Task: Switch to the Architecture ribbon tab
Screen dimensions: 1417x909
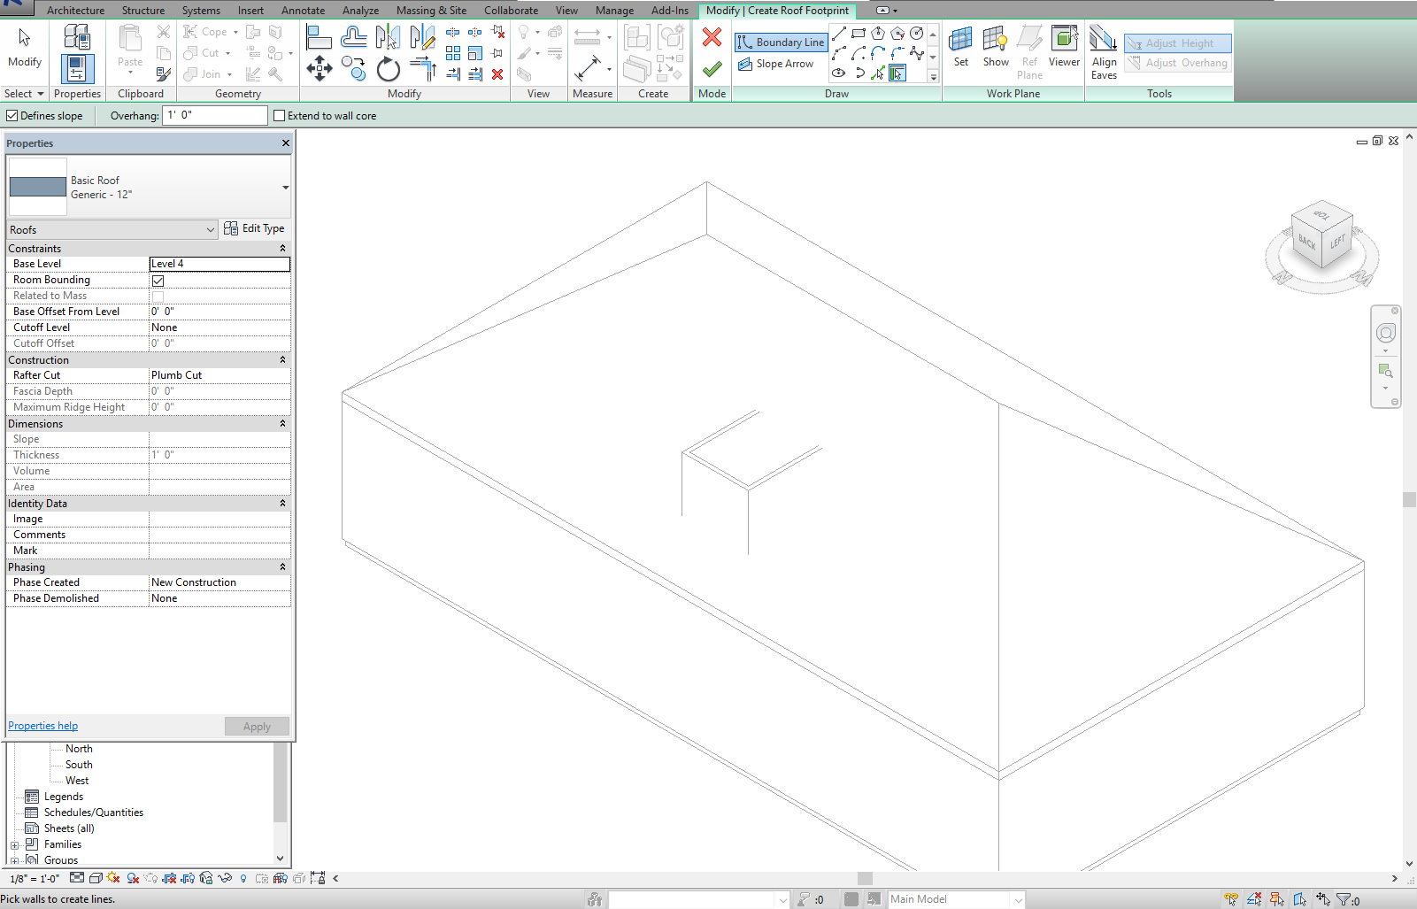Action: [76, 10]
